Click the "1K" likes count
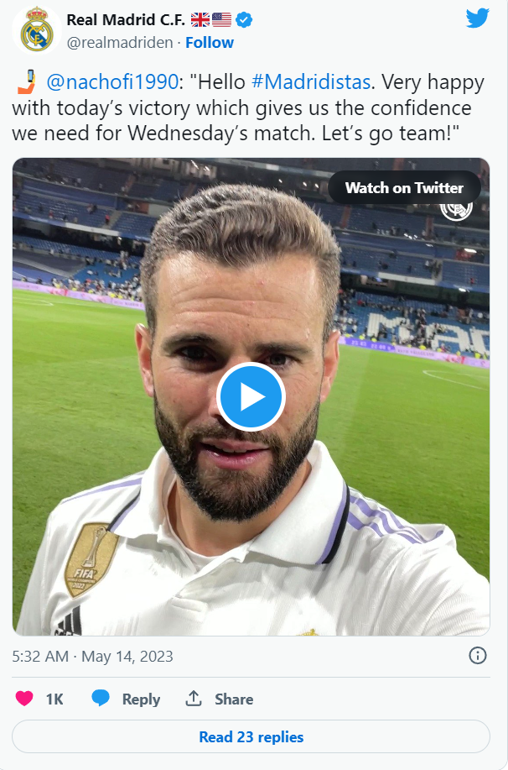 click(x=54, y=699)
